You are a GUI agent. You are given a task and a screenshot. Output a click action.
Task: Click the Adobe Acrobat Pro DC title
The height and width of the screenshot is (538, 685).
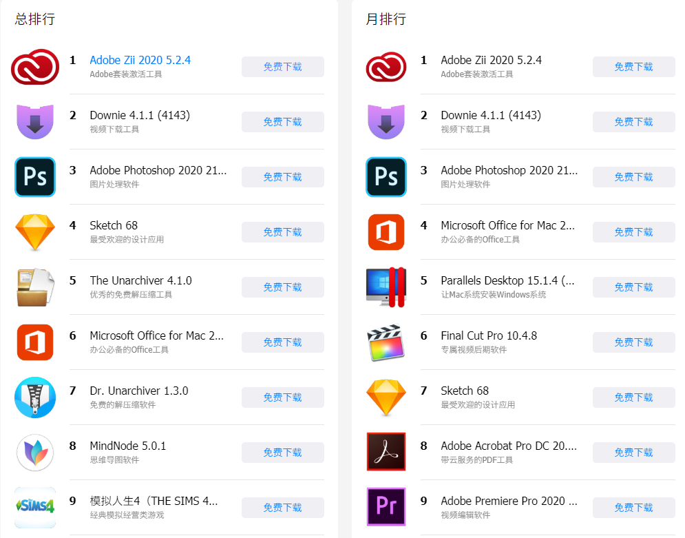pyautogui.click(x=509, y=446)
